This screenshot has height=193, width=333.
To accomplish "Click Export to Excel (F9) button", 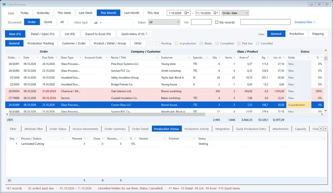I will pos(98,34).
